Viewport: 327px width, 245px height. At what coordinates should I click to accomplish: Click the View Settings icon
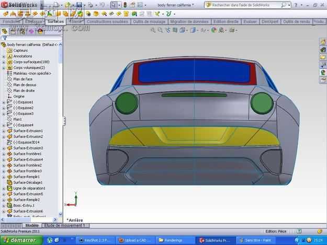(x=232, y=30)
